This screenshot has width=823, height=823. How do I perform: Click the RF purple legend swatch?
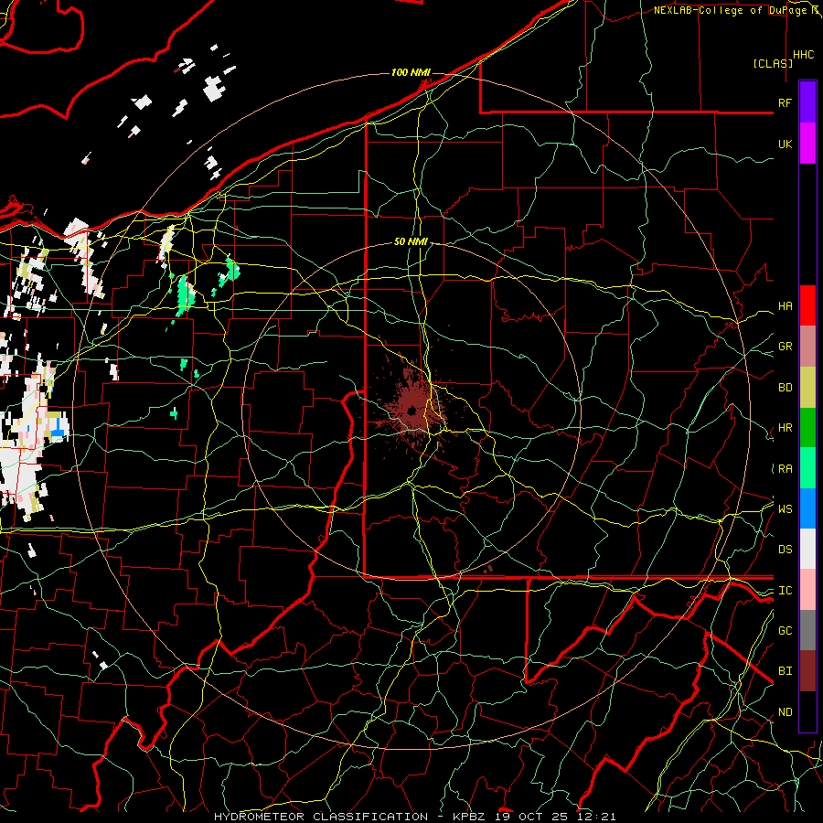pos(807,102)
